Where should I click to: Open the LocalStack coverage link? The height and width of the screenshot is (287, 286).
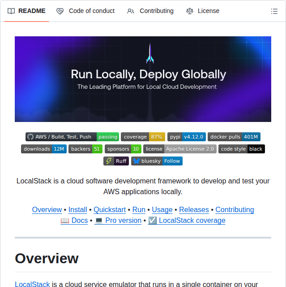187,220
